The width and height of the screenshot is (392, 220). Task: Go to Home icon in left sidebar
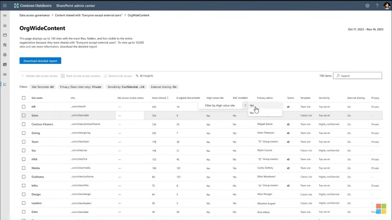click(5, 26)
